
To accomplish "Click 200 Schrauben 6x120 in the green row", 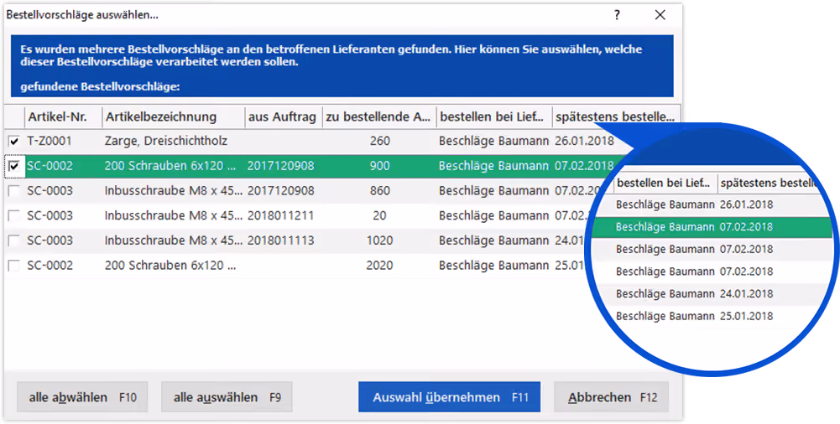I will [x=170, y=166].
